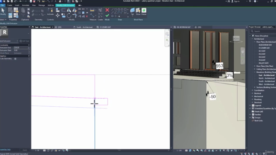Open the Insert ribbon tab
Screen dimensions: 276x155
pyautogui.click(x=17, y=5)
